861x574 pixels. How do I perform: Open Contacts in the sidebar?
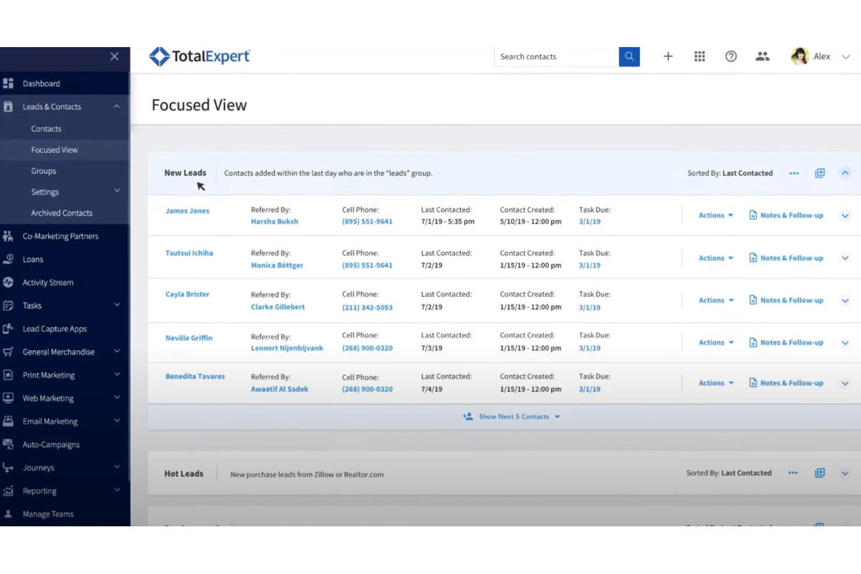(x=46, y=129)
